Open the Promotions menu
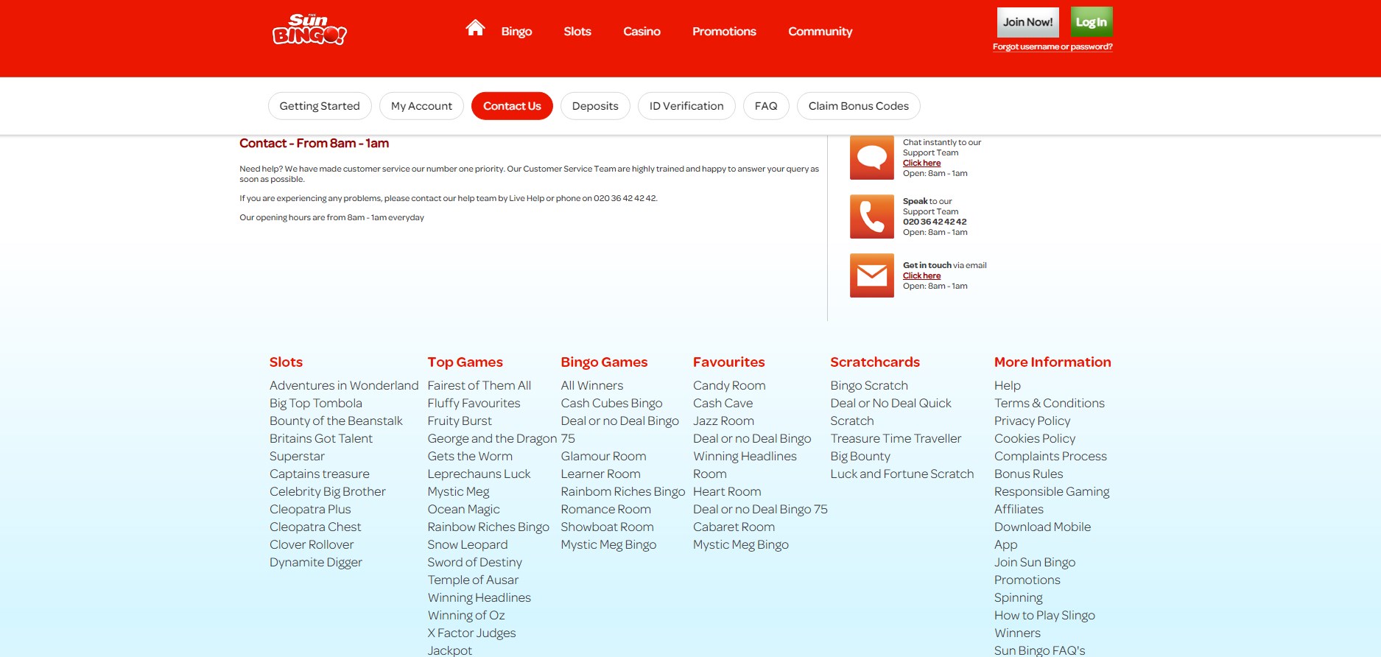 pyautogui.click(x=724, y=32)
